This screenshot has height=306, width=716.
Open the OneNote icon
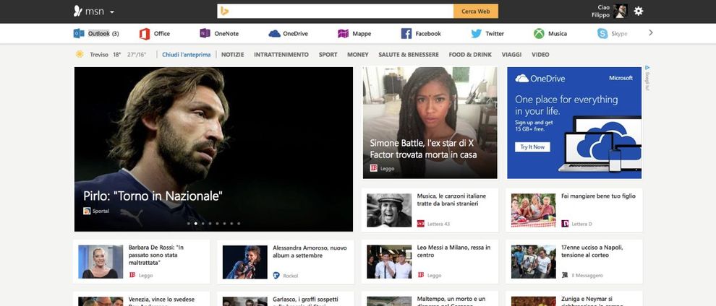pos(205,33)
